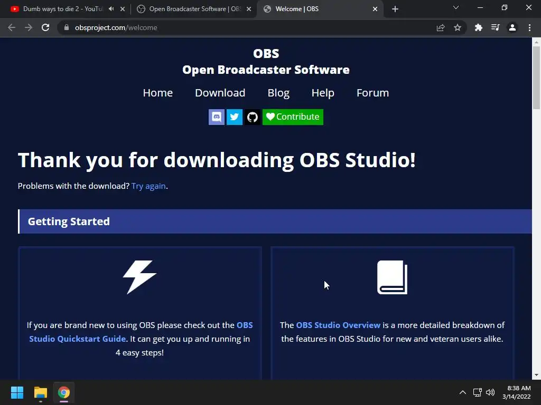
Task: Bookmark this page with the star icon
Action: pyautogui.click(x=458, y=27)
